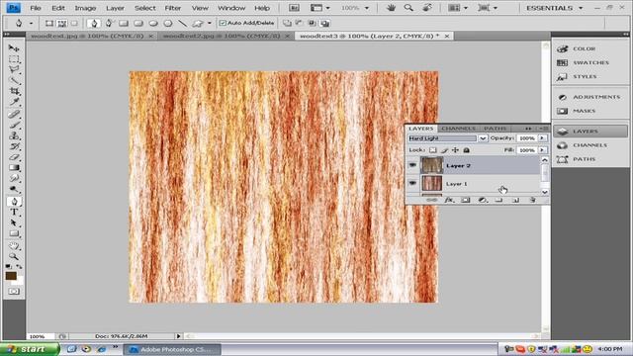Select the Zoom tool in toolbox
This screenshot has width=633, height=356.
pyautogui.click(x=14, y=257)
